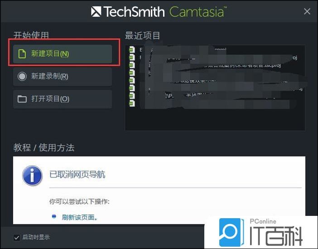Select the last recent project file icon

[132, 103]
